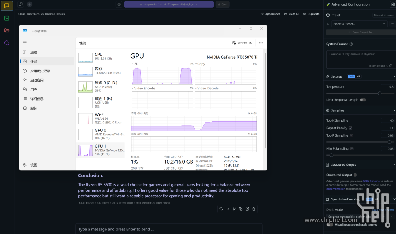Enable the Structured Output checkbox
396x234 pixels.
355,175
